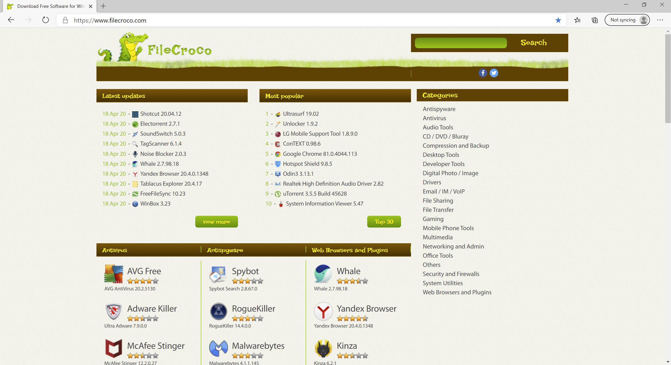The width and height of the screenshot is (671, 365).
Task: Click the AVG Free program icon
Action: [113, 274]
